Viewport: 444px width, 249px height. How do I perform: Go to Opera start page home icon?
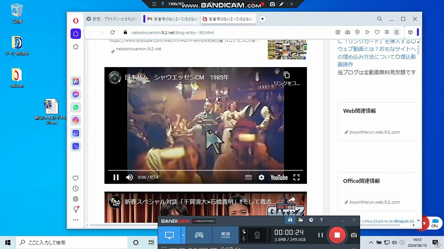pos(76,34)
